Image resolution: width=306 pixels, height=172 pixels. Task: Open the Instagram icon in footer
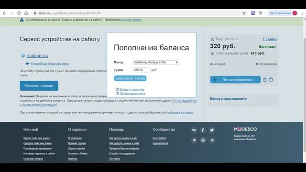pos(203,140)
